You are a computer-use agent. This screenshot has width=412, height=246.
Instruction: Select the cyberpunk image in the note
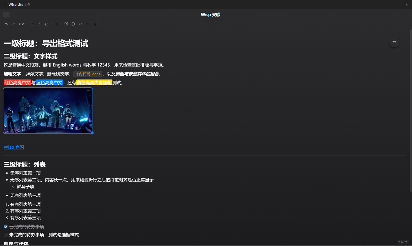click(48, 111)
